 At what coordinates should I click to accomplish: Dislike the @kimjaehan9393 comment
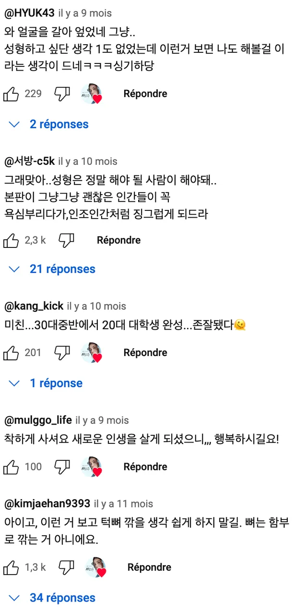(66, 567)
